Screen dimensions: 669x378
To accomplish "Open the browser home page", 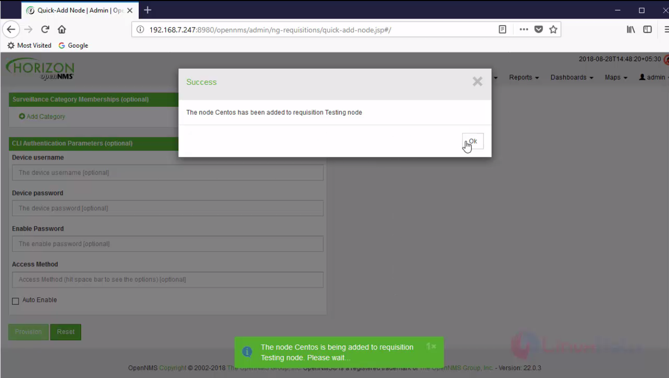I will click(x=62, y=30).
